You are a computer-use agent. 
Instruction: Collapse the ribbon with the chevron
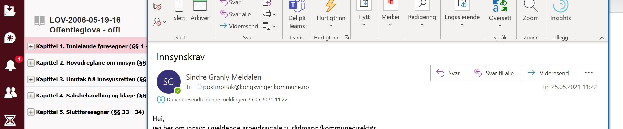coord(602,38)
